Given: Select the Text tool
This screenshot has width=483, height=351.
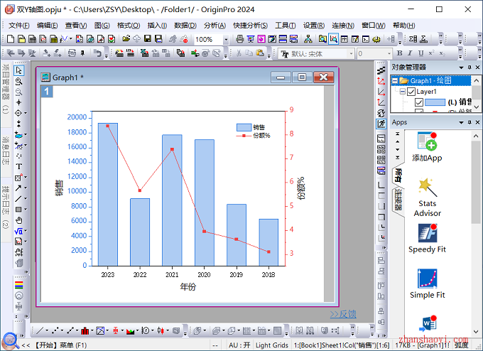Looking at the screenshot, I should (18, 166).
